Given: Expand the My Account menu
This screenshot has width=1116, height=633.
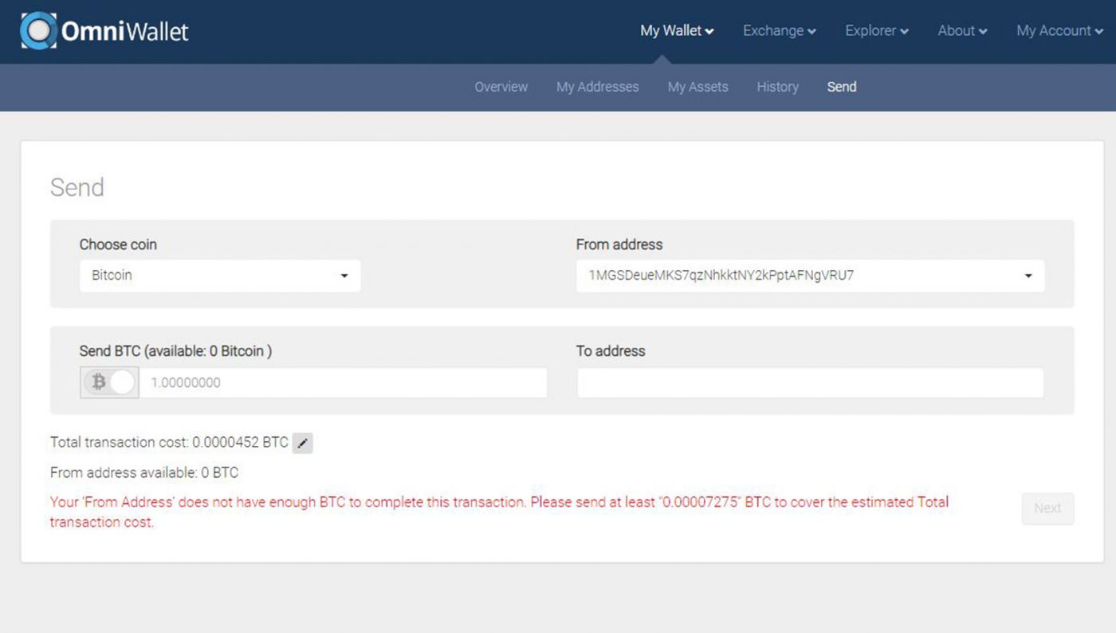Looking at the screenshot, I should [1059, 31].
